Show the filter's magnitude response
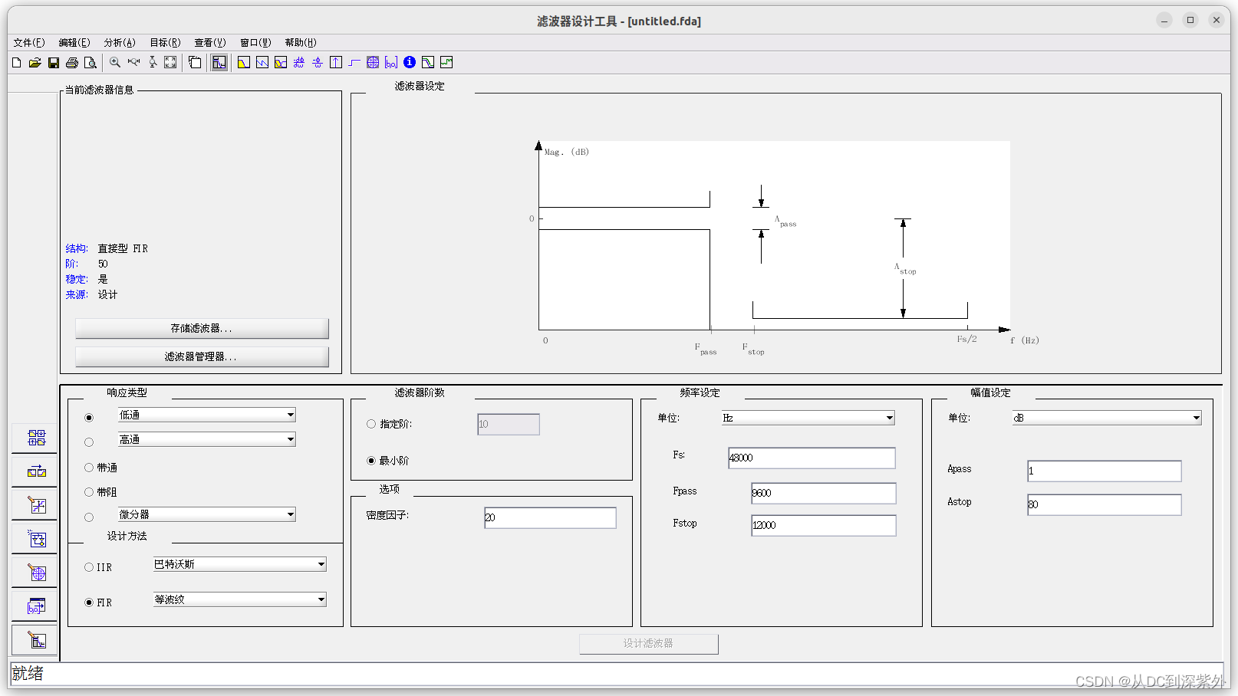Screen dimensions: 1238x696 click(x=243, y=62)
